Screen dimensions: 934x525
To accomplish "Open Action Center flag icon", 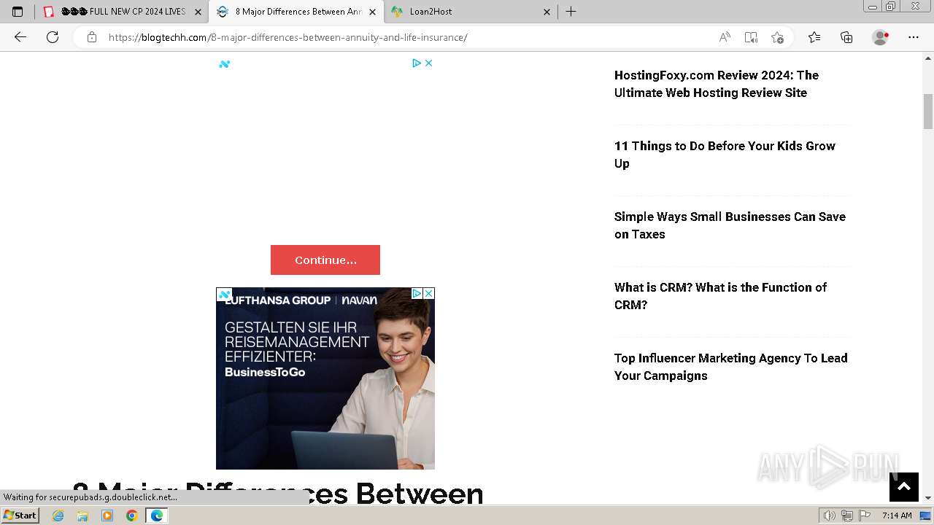I will coord(865,516).
